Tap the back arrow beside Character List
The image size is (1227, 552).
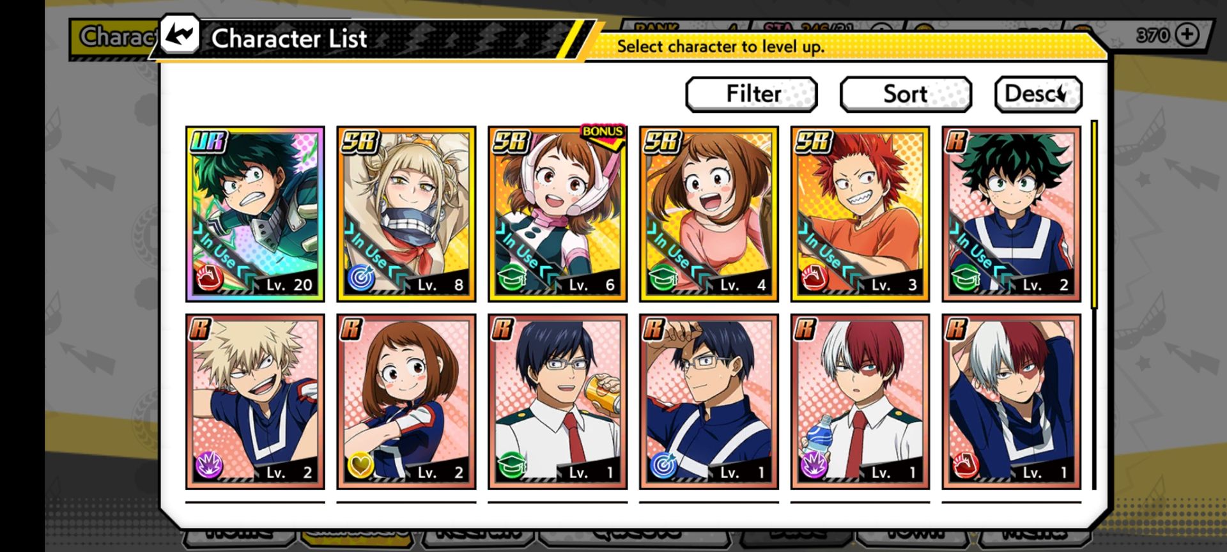point(180,34)
